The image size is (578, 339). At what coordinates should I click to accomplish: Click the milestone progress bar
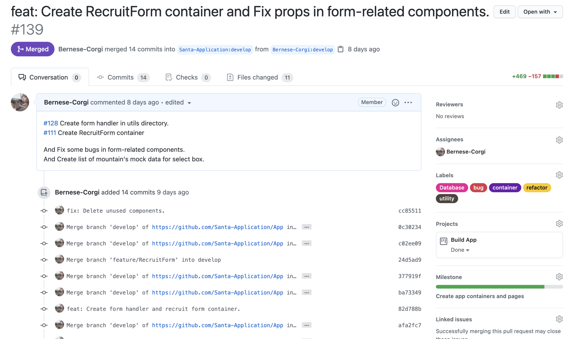[x=499, y=287]
